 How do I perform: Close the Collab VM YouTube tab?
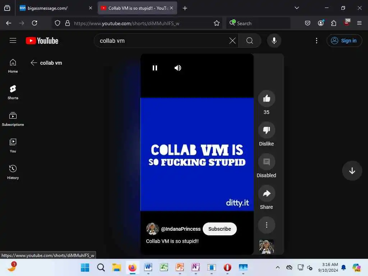coord(171,8)
